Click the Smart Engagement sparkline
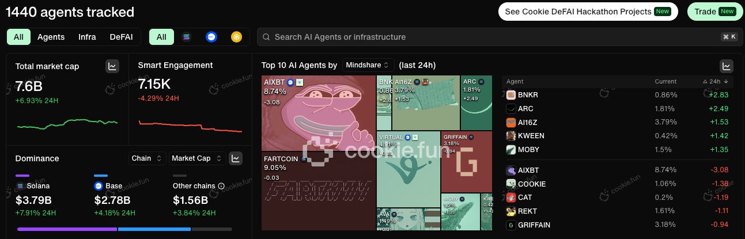The image size is (745, 239). [x=190, y=126]
